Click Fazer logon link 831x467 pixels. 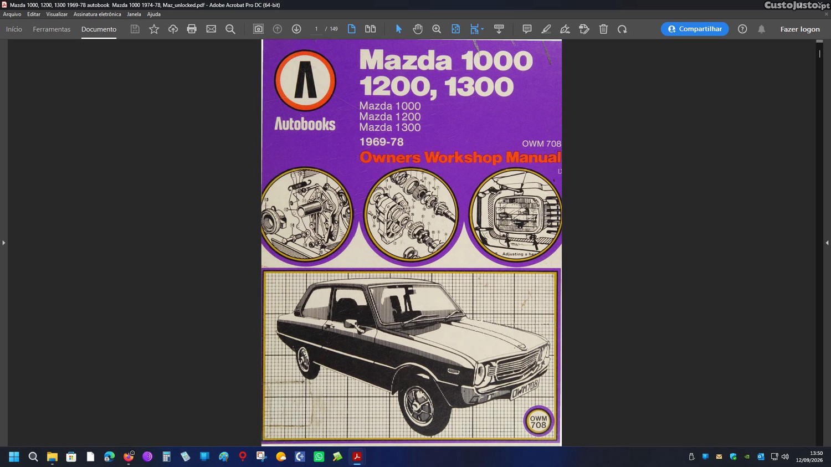tap(800, 29)
